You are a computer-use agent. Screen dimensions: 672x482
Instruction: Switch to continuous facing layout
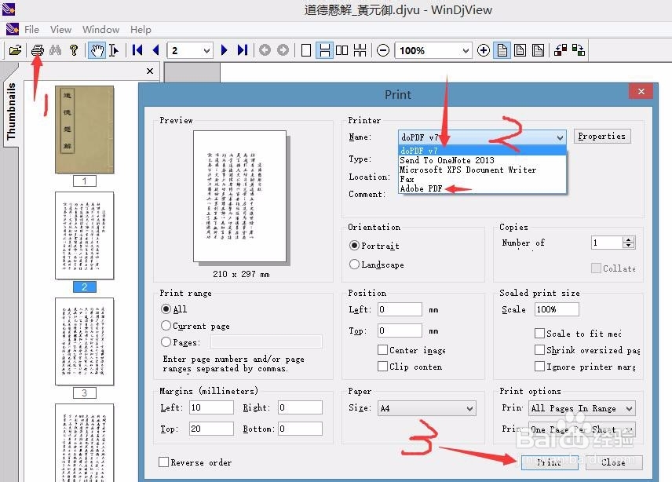360,50
